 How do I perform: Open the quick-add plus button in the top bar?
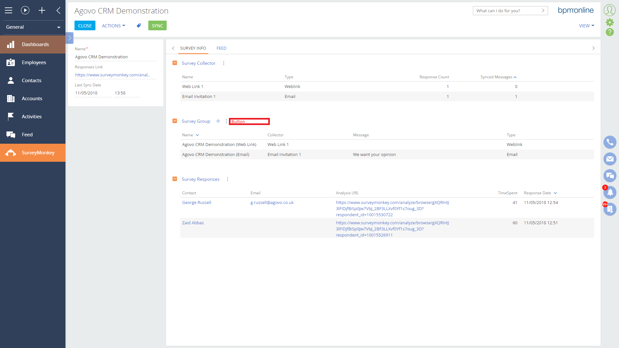click(x=42, y=10)
